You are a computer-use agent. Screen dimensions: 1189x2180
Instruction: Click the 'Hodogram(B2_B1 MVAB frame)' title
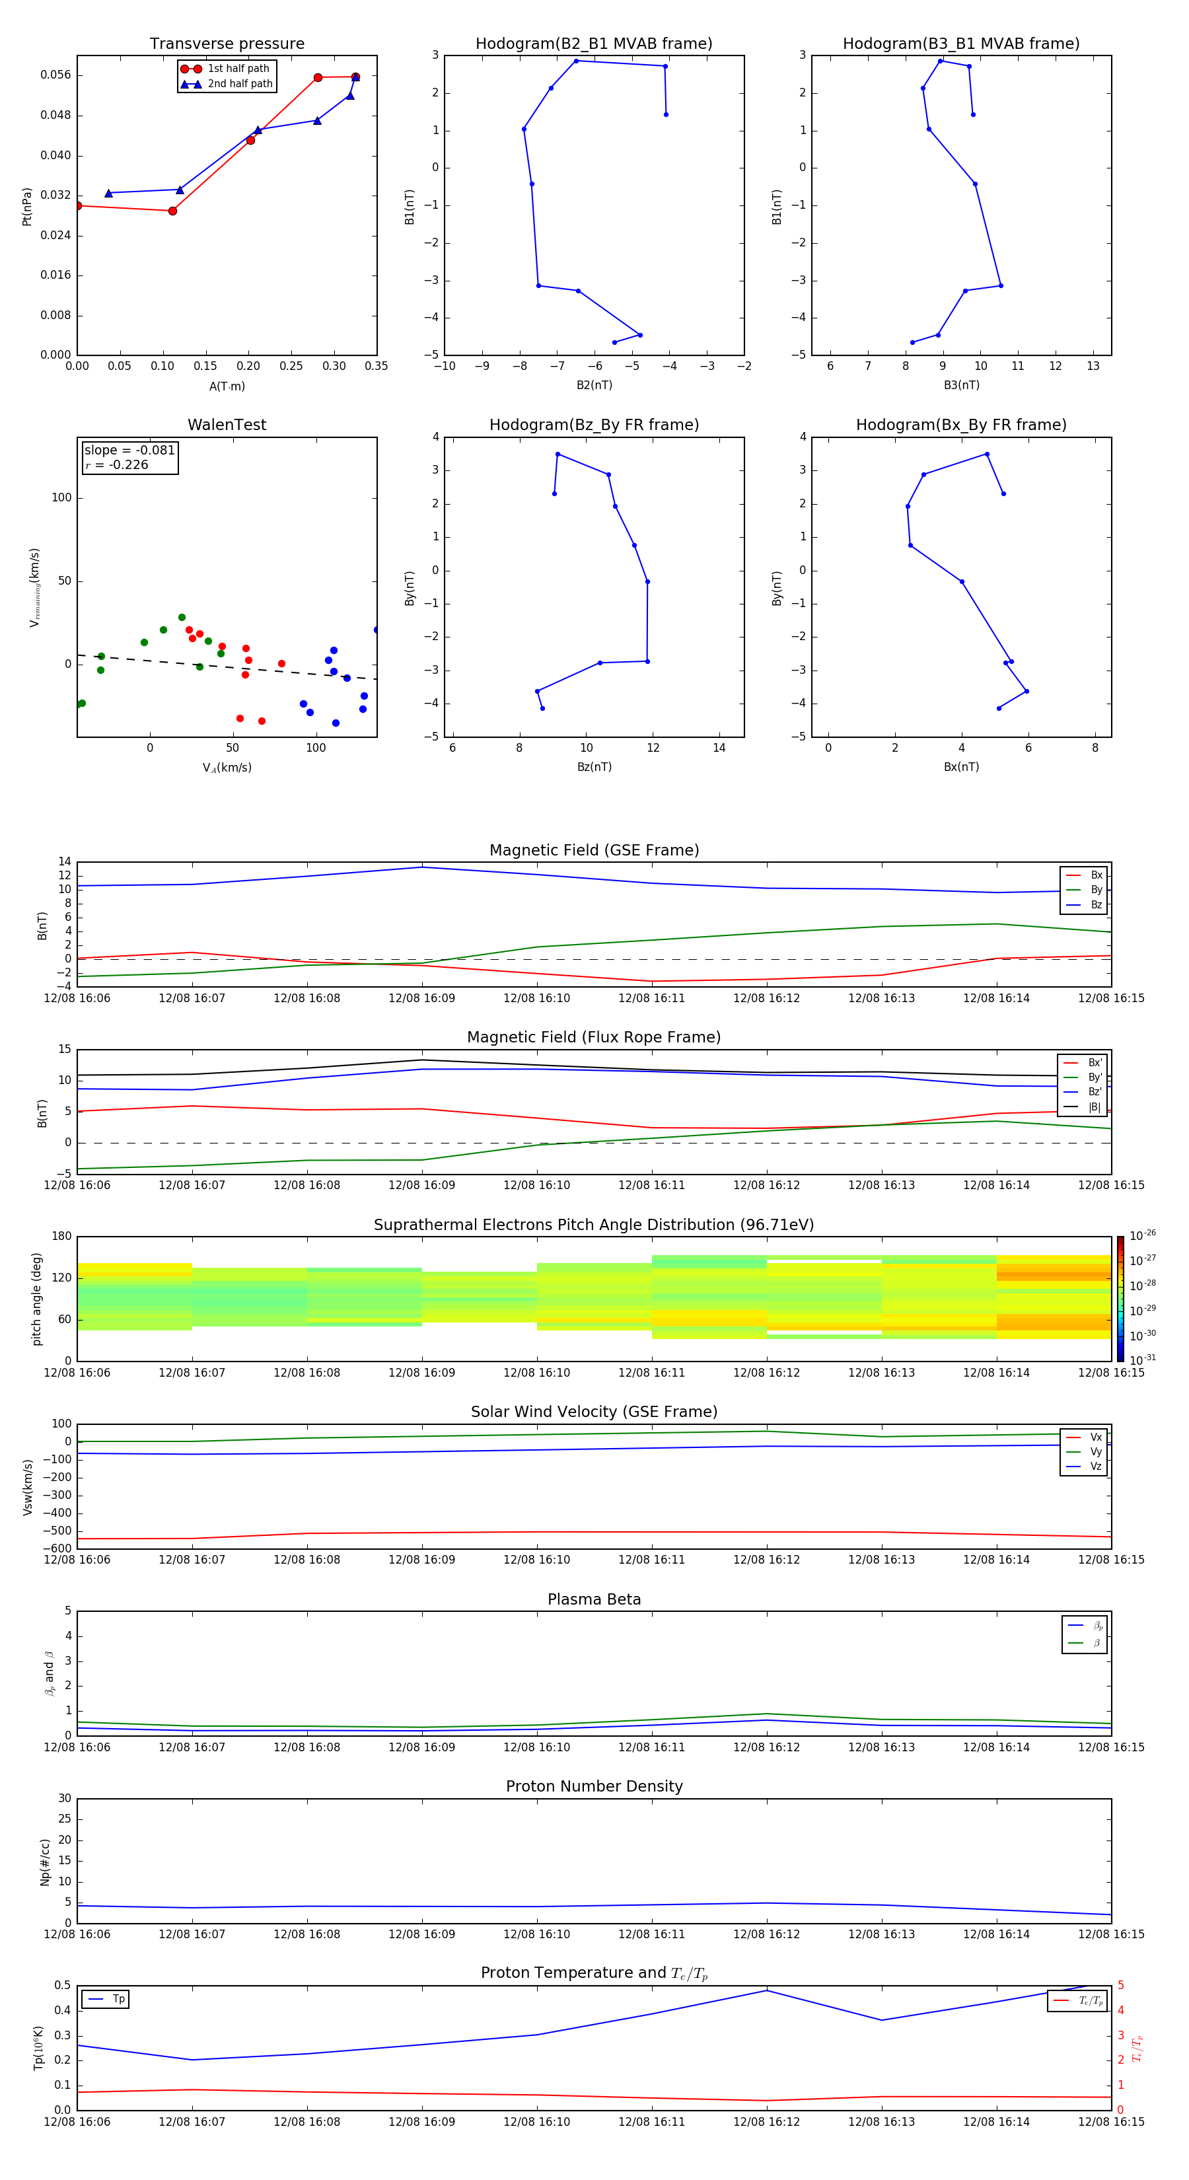(594, 44)
